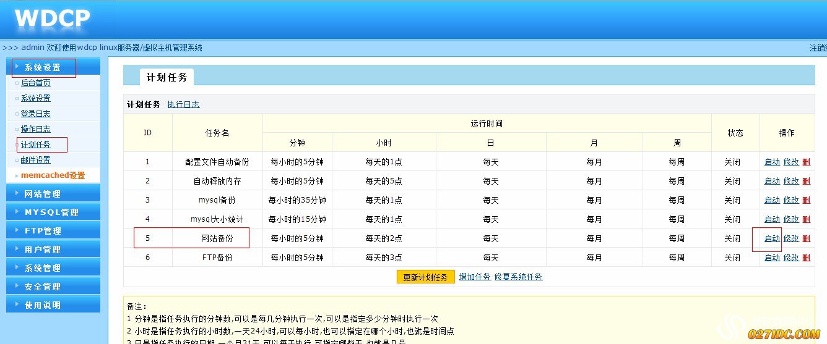Expand the 系统管理 sidebar section

point(53,267)
